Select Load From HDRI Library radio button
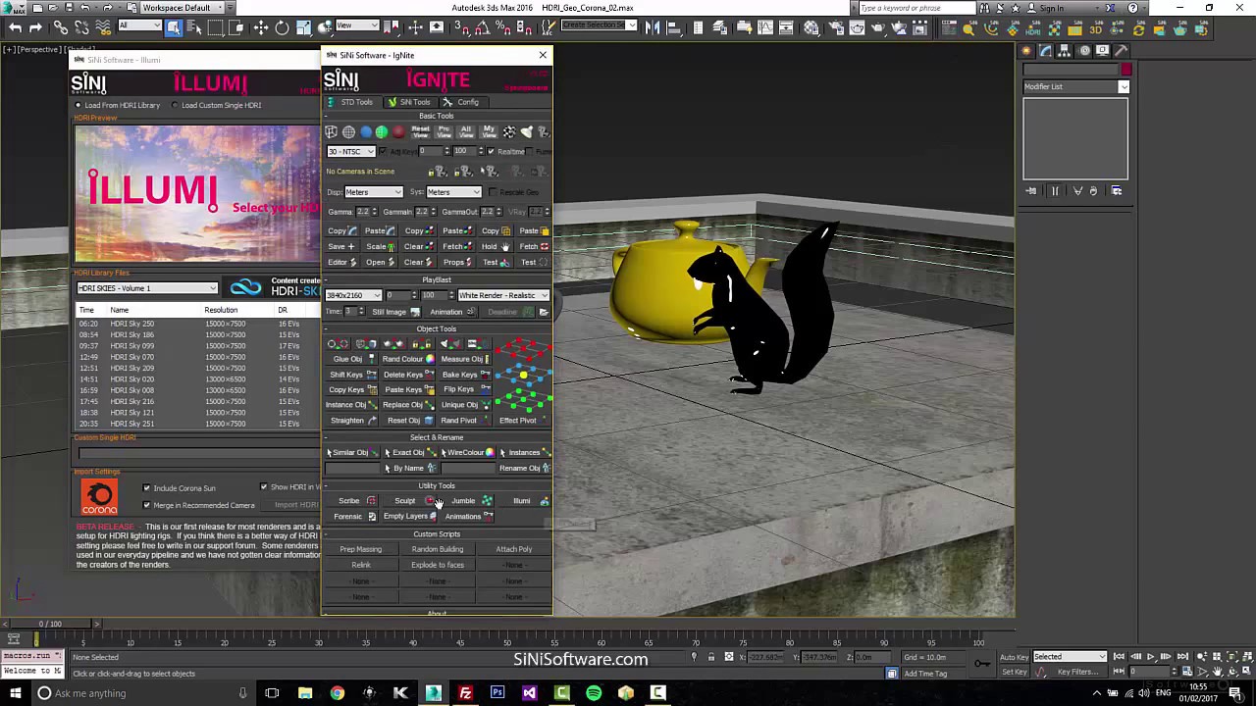Image resolution: width=1256 pixels, height=706 pixels. tap(78, 105)
